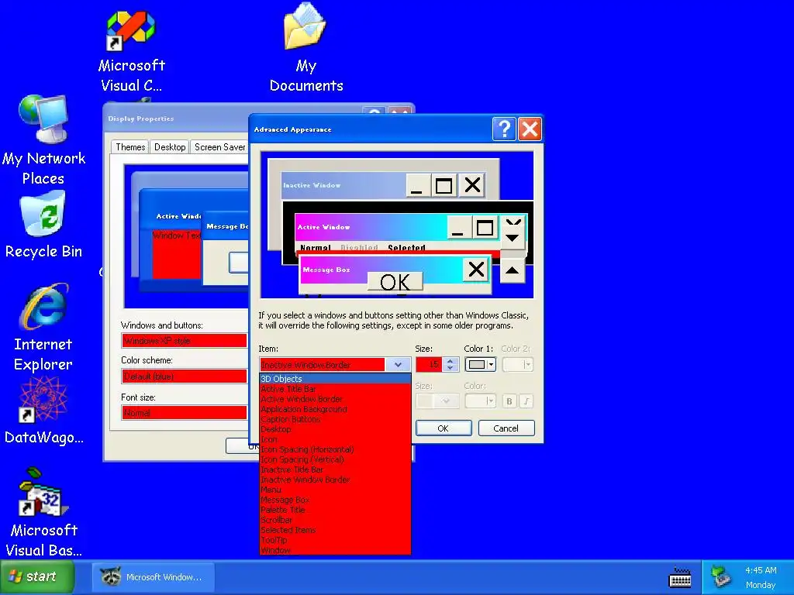
Task: Choose Active Title Bar from list
Action: click(x=335, y=389)
